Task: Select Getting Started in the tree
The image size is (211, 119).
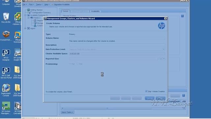Action: click(x=36, y=10)
